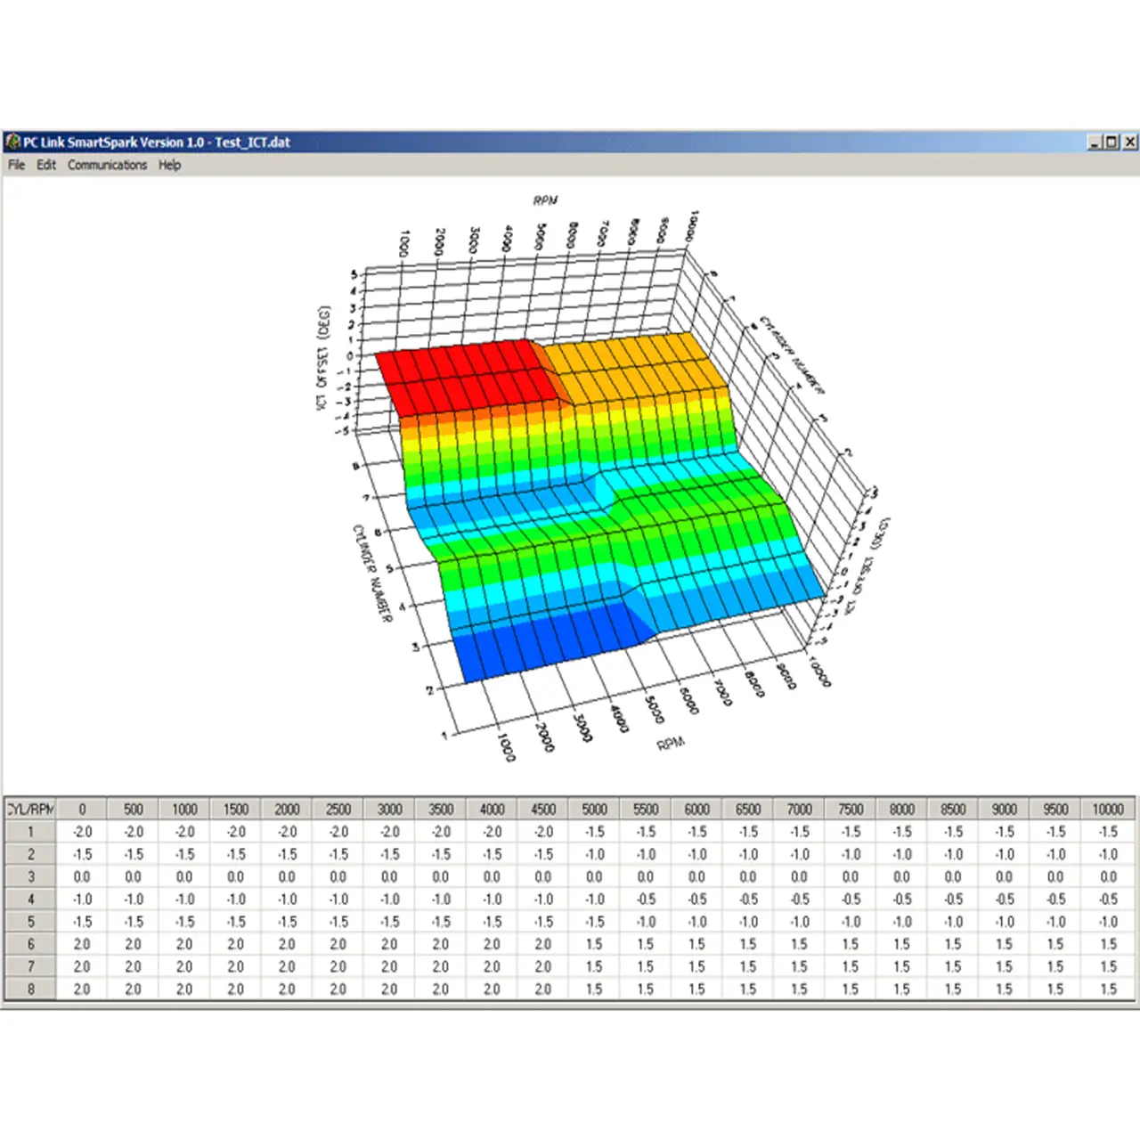Select the cylinder 8 row header
The height and width of the screenshot is (1140, 1140).
coord(30,989)
